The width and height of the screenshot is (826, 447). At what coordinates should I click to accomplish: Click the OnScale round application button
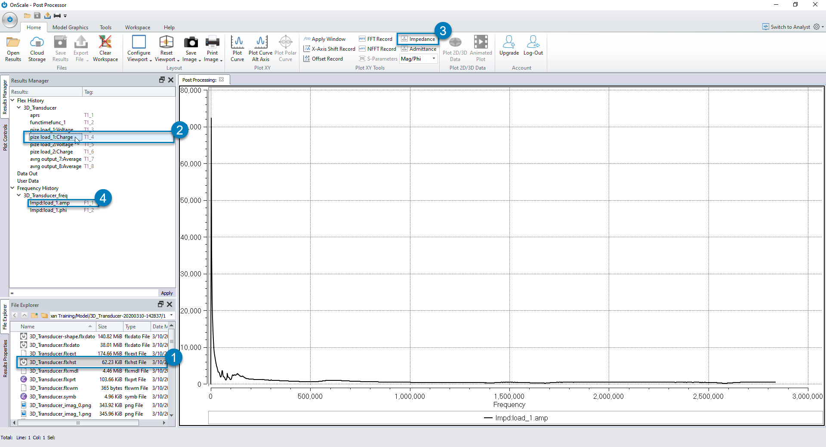coord(9,19)
